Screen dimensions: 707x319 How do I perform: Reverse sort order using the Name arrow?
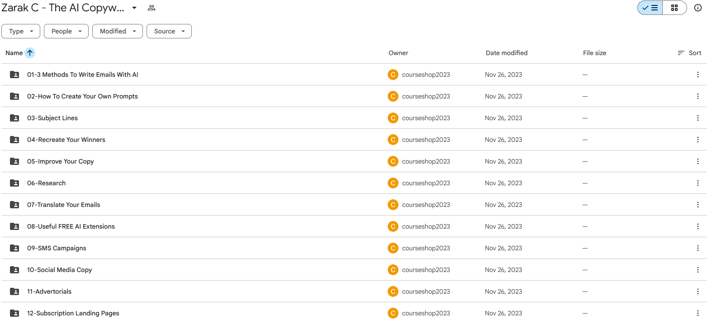[x=30, y=53]
